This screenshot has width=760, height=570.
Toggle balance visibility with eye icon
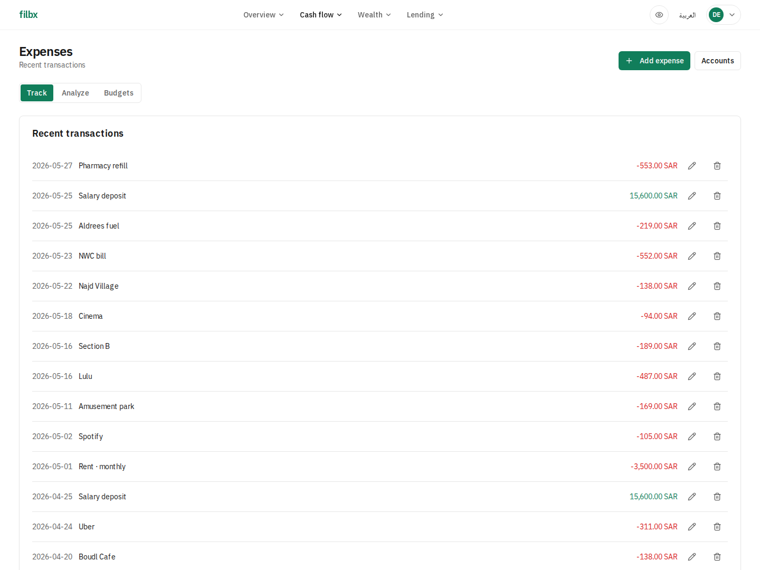659,15
